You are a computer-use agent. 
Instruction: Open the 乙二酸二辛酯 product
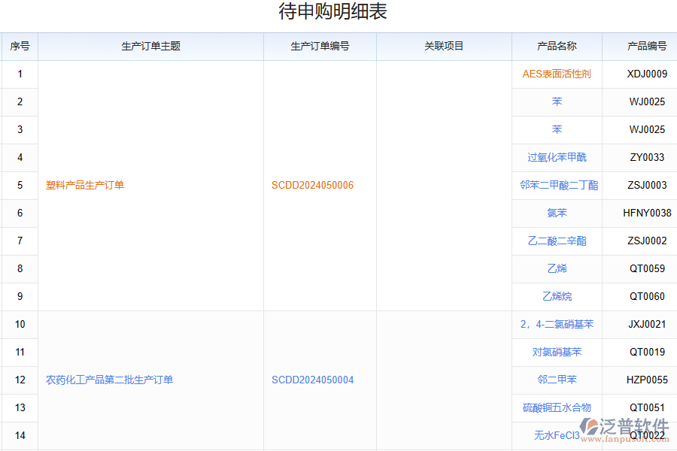point(557,241)
